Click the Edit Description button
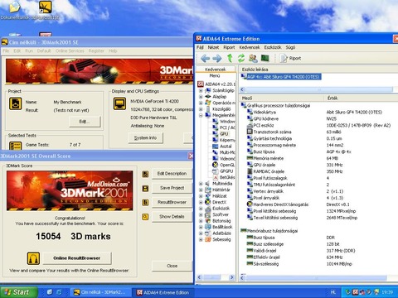398x298 pixels. coord(172,174)
